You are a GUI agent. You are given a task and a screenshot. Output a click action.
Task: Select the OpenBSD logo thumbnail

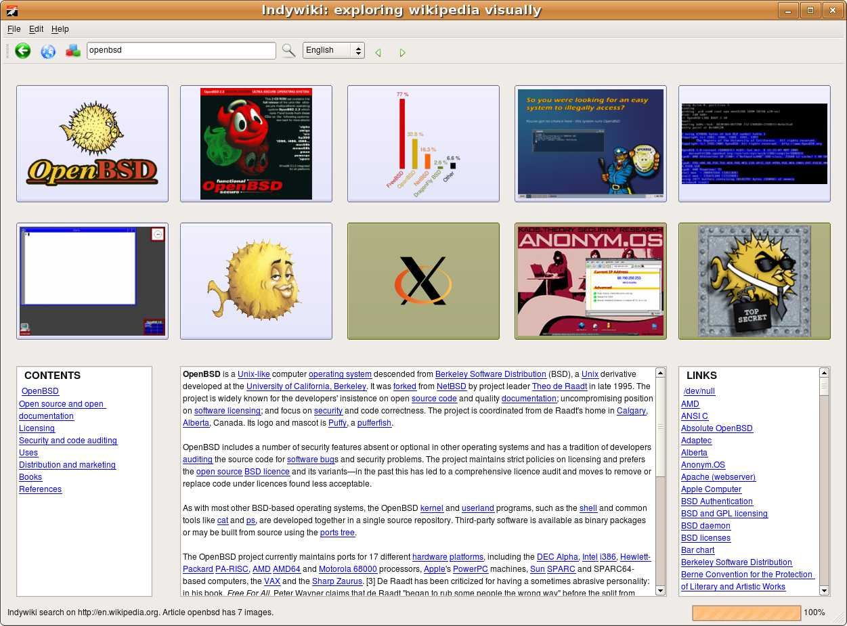[92, 143]
